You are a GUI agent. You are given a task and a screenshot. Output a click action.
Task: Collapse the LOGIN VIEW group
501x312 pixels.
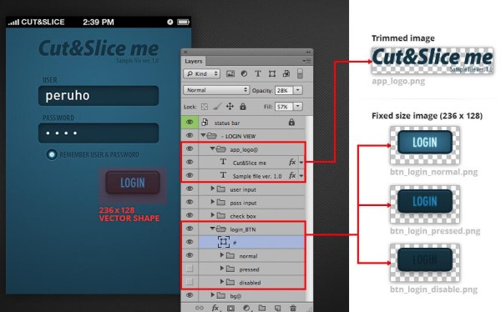click(203, 135)
